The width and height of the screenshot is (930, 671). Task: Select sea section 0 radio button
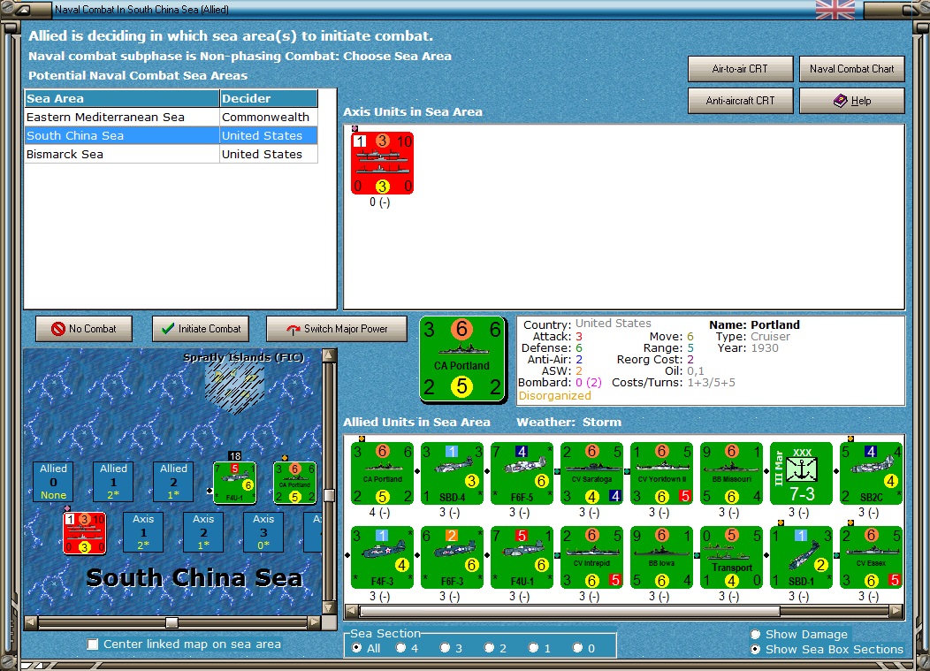click(577, 648)
